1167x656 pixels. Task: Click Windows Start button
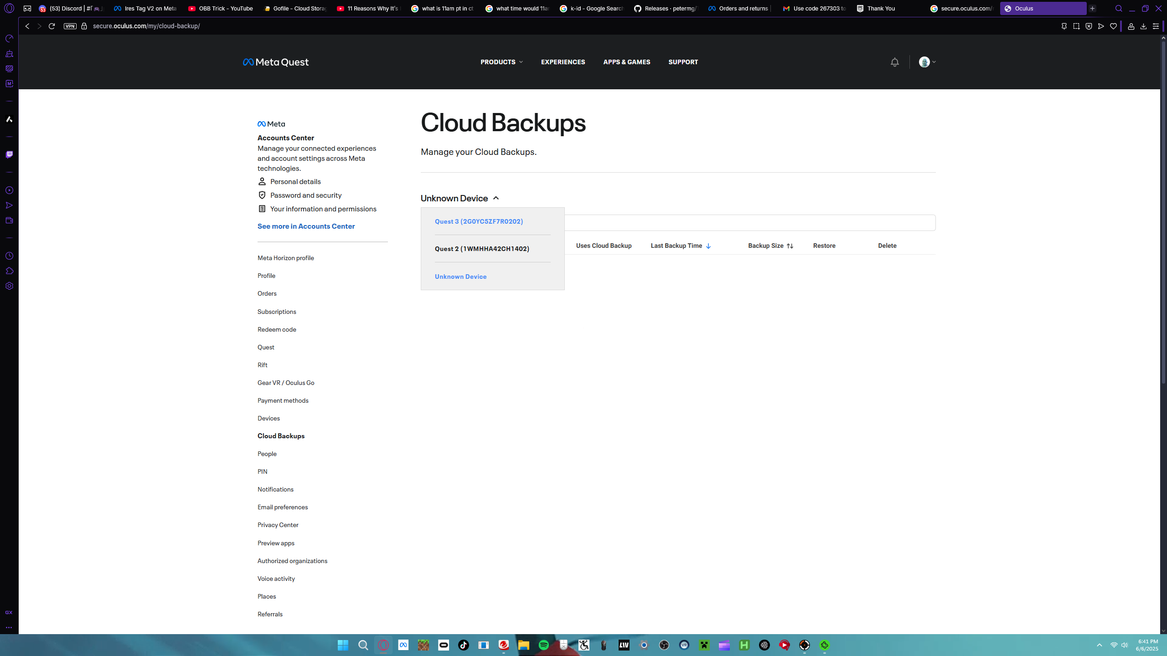click(343, 645)
